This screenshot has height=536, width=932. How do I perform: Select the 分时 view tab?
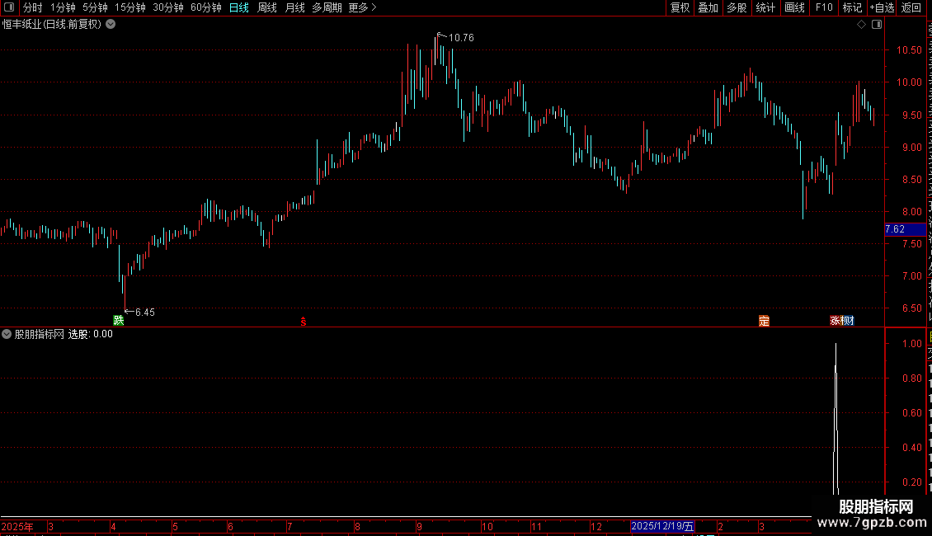coord(33,7)
